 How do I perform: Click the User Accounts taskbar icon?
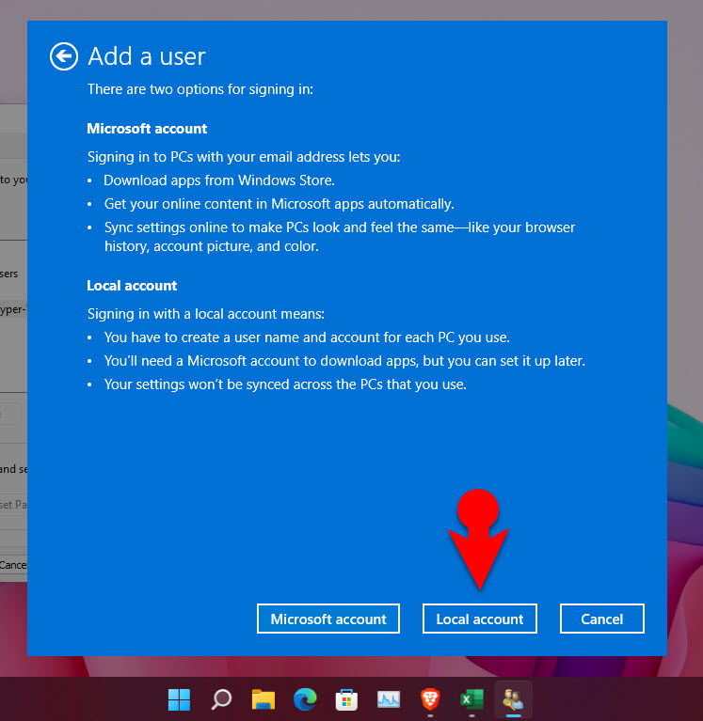pos(513,699)
